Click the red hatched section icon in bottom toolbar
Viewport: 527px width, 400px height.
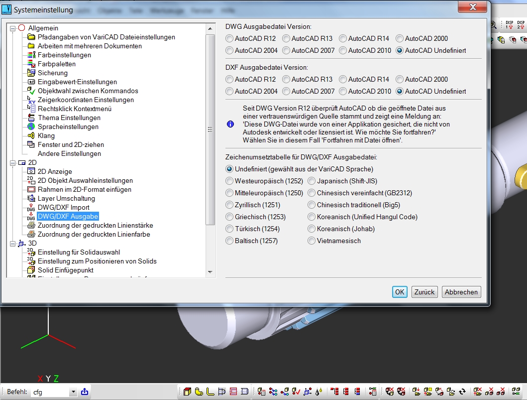pyautogui.click(x=233, y=392)
